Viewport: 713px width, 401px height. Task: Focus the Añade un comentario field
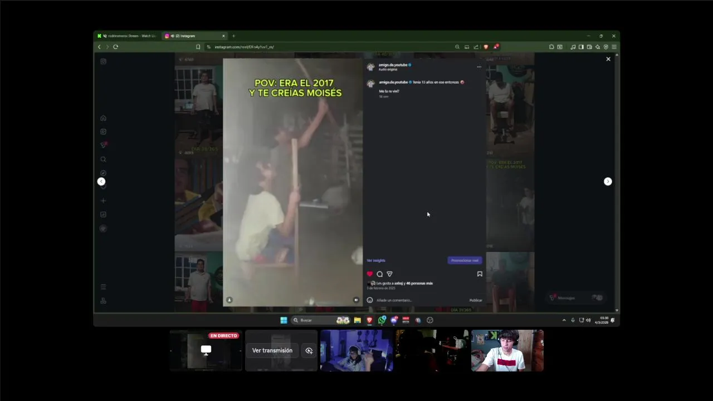(421, 300)
